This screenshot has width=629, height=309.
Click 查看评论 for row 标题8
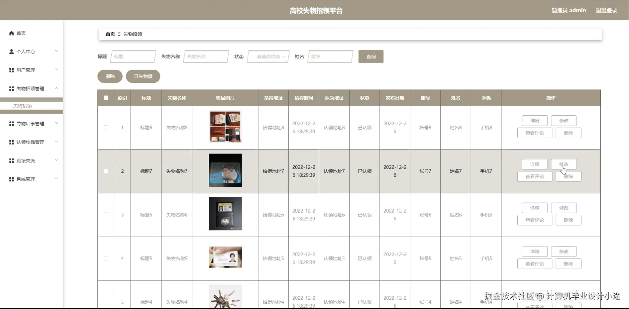[x=535, y=133]
